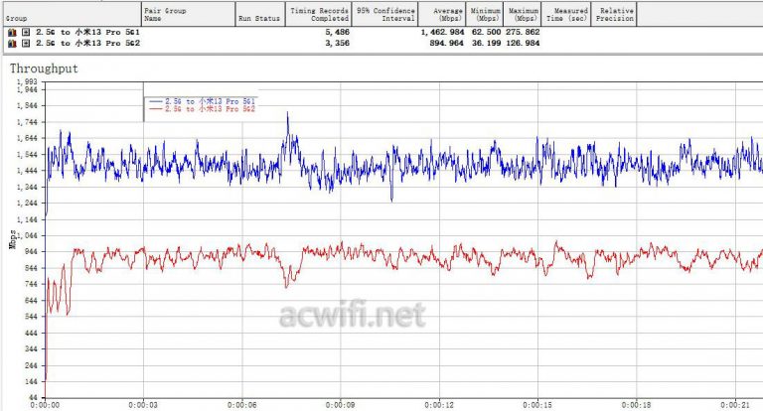The height and width of the screenshot is (411, 763).
Task: Click the blue 5G1 legend entry
Action: (202, 101)
